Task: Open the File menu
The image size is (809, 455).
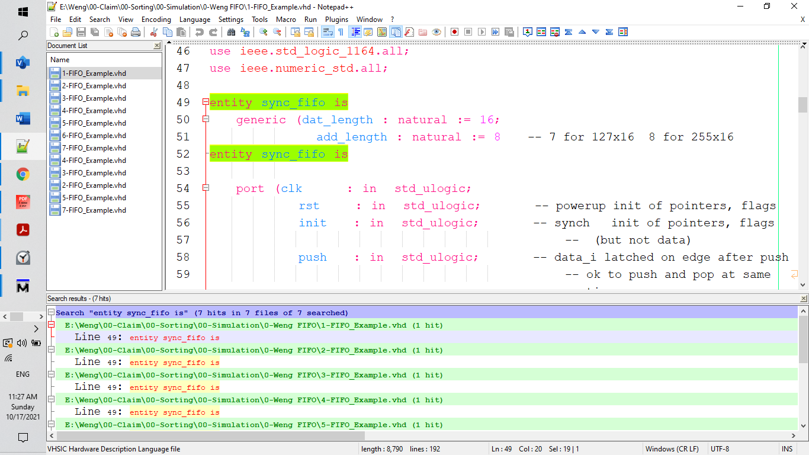Action: (56, 20)
